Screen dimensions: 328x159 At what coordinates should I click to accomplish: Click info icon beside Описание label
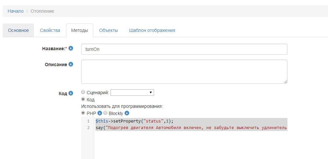[71, 65]
